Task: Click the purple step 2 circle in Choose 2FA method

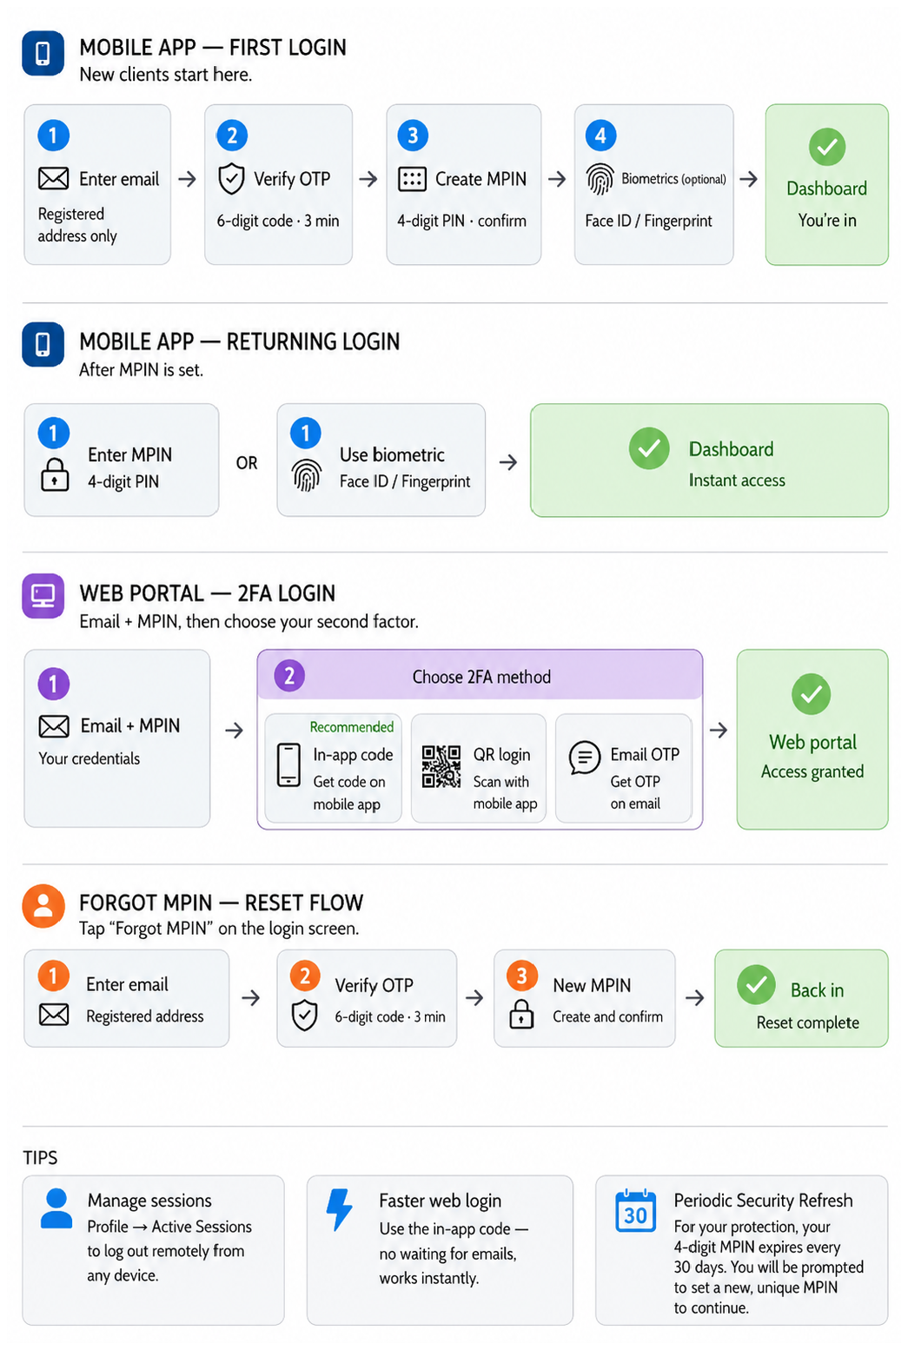Action: click(x=289, y=675)
